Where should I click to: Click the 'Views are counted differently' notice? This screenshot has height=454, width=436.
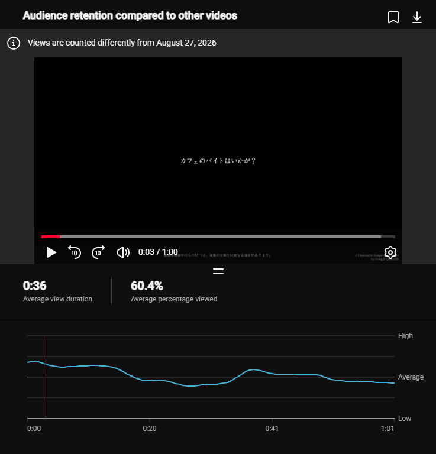122,43
